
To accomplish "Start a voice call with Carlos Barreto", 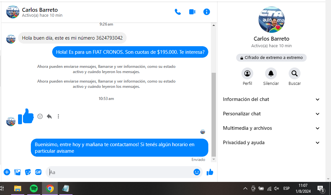I will tap(178, 12).
